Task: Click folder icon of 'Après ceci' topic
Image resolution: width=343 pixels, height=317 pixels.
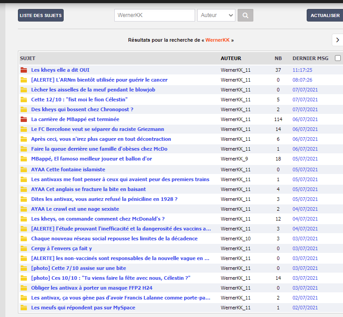Action: 24,139
